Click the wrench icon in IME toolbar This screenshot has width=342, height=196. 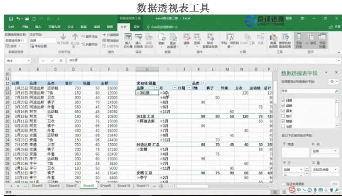click(x=337, y=190)
